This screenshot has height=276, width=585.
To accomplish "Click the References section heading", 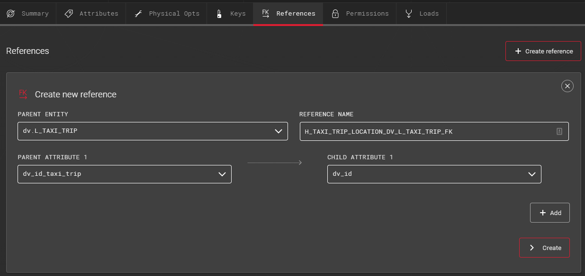I will (x=27, y=51).
